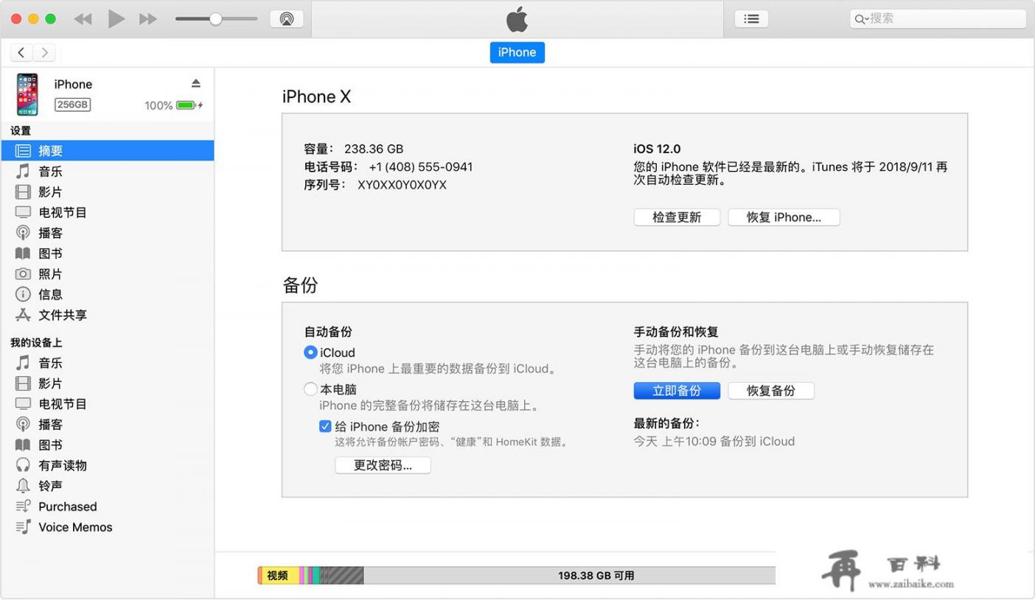Go back with the left chevron

tap(22, 52)
